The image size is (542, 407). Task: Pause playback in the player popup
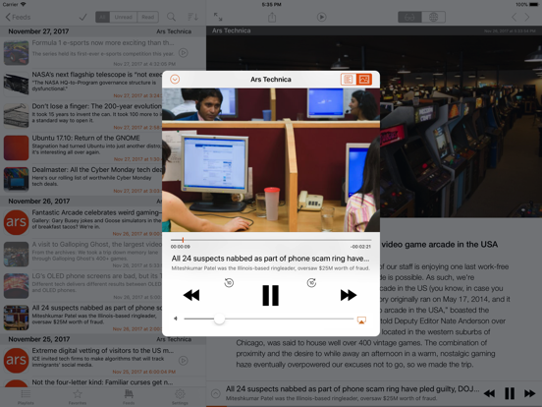click(270, 295)
